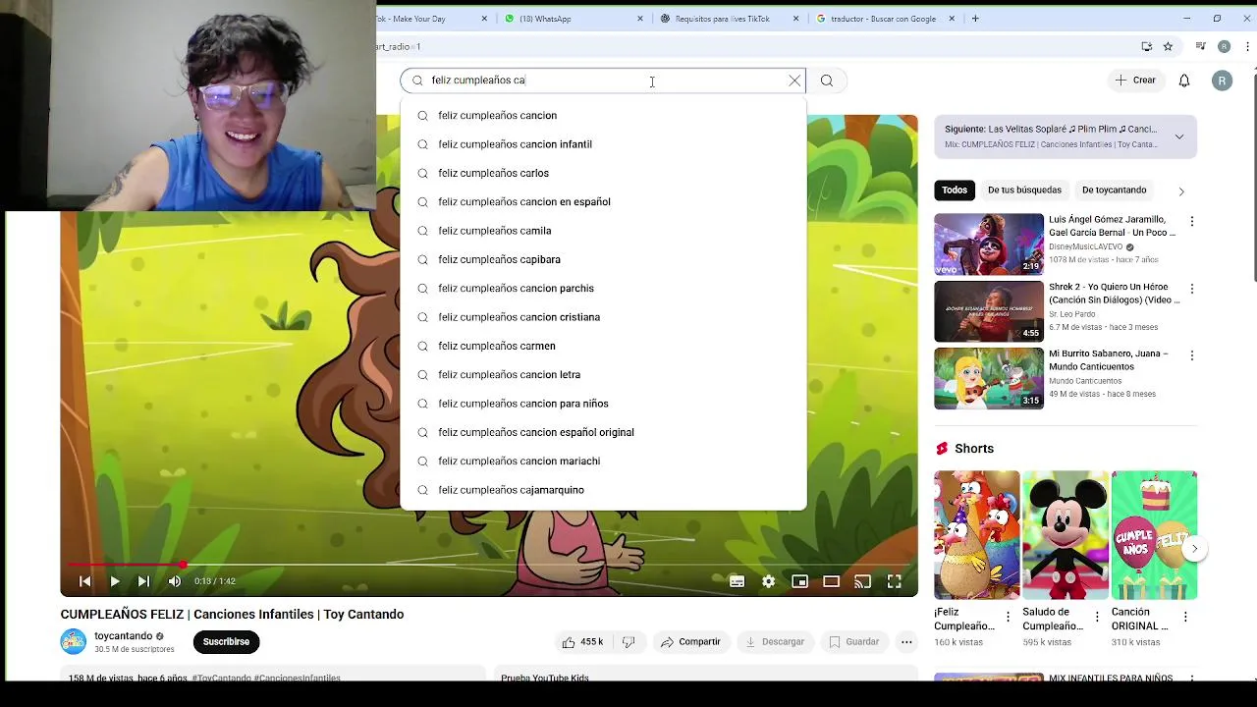Screen dimensions: 1257x707
Task: Cast the video to a device
Action: click(862, 581)
